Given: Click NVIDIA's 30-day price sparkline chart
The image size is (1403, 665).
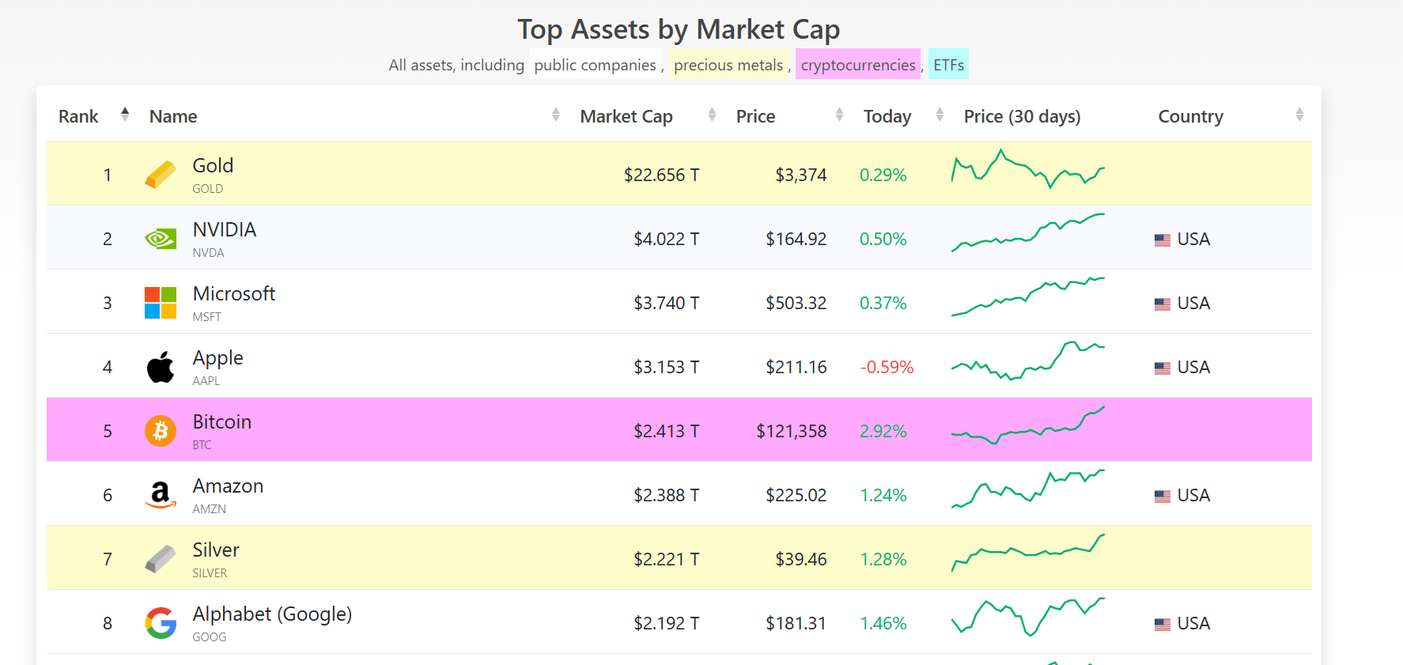Looking at the screenshot, I should [x=1027, y=233].
